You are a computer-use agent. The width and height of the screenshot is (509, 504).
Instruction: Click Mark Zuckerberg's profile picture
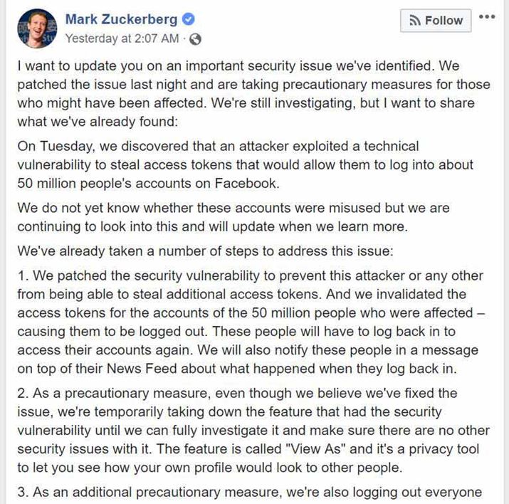(32, 27)
